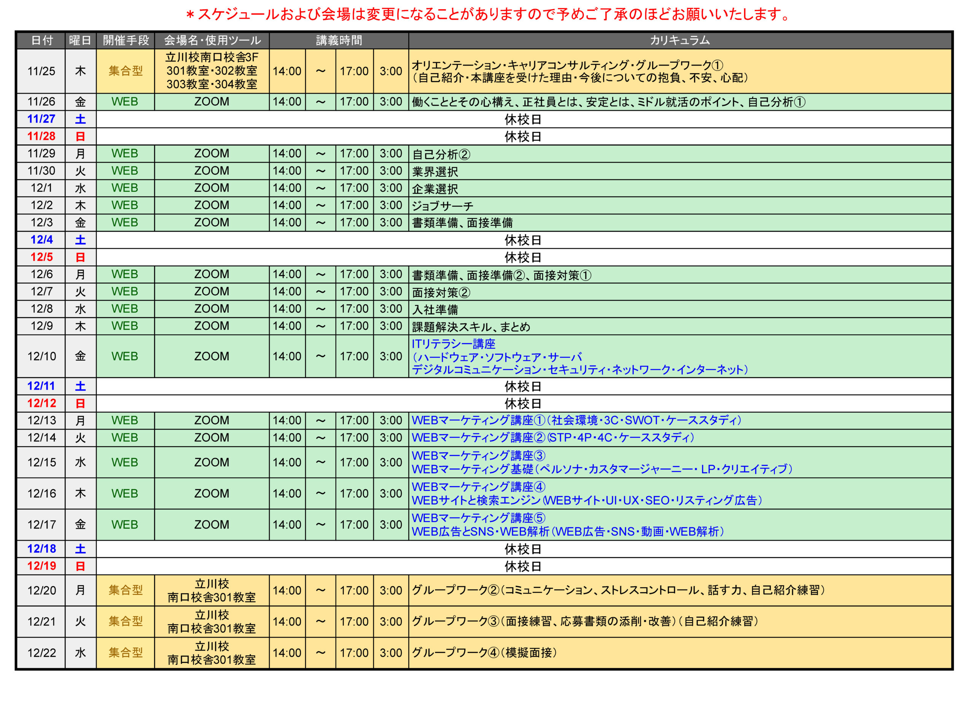Click 休校日 in the 12/5 row
Screen dimensions: 974x701
[523, 257]
